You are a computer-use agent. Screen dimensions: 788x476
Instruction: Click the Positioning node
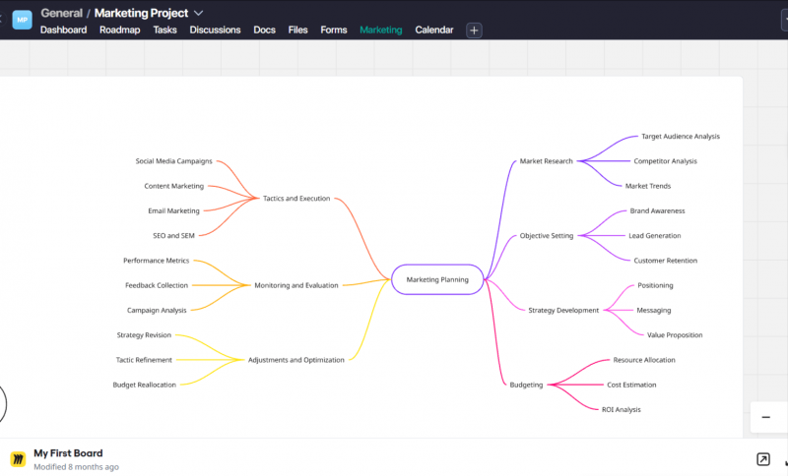655,285
